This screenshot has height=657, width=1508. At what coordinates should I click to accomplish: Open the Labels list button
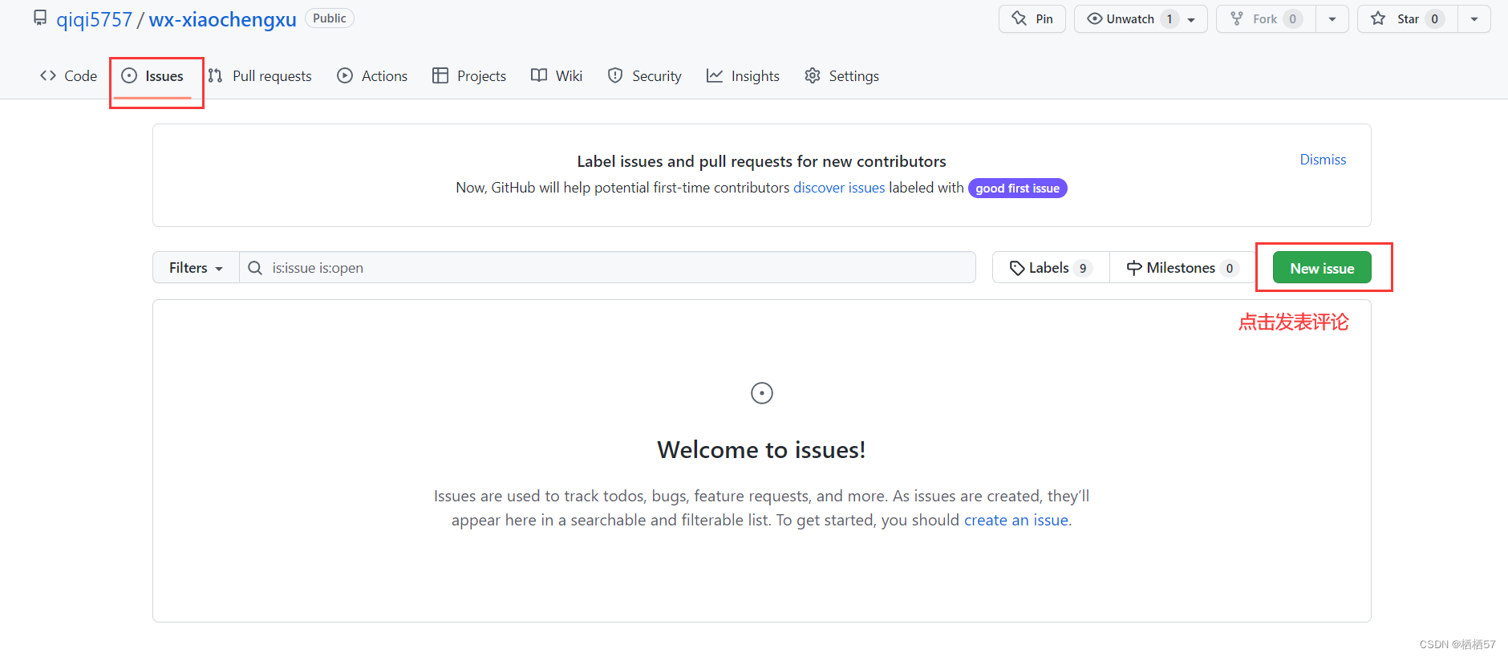coord(1051,267)
